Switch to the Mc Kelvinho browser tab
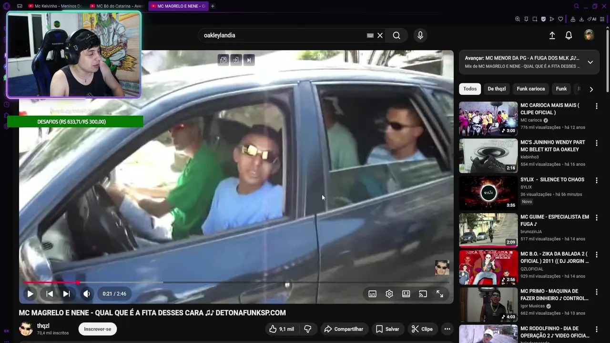The height and width of the screenshot is (343, 610). tap(55, 6)
